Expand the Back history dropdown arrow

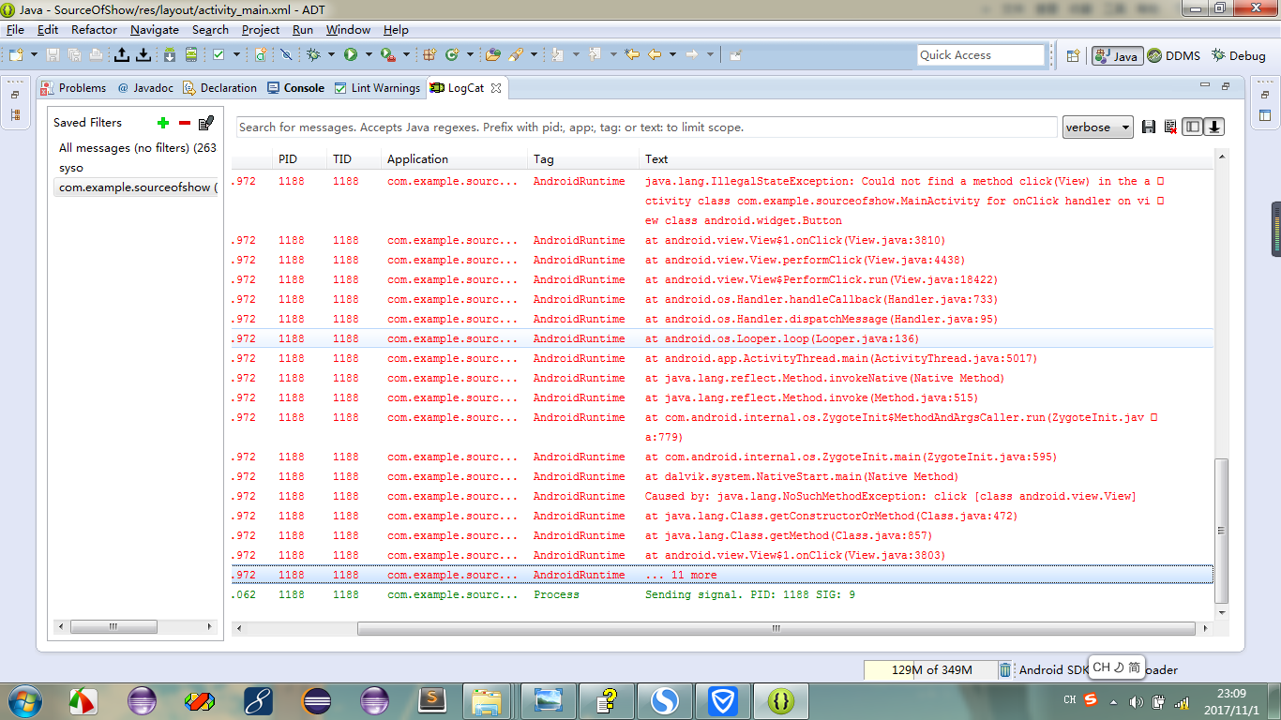(672, 55)
